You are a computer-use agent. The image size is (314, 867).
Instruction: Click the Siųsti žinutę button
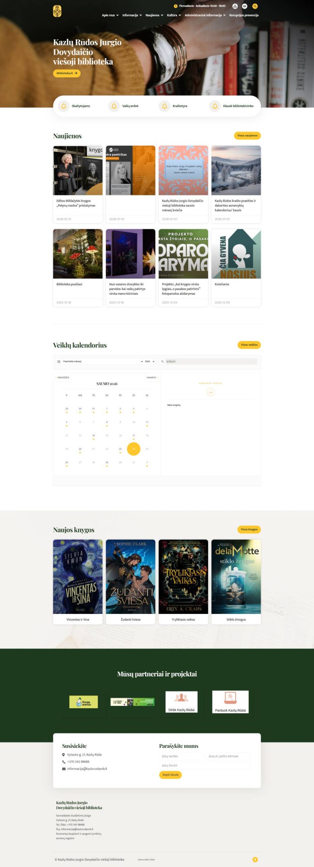point(170,775)
